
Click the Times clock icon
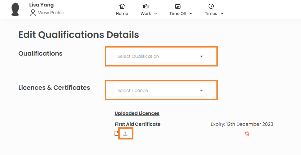click(211, 6)
